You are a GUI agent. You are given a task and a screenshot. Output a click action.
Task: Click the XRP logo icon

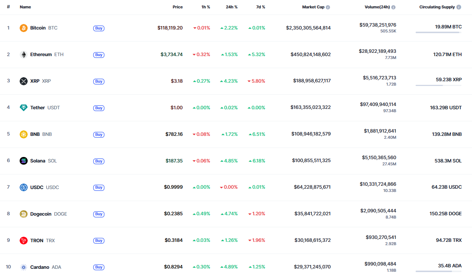tap(24, 81)
